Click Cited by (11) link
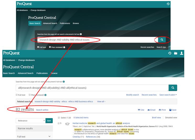Screen dimensions: 195x140 pyautogui.click(x=78, y=137)
